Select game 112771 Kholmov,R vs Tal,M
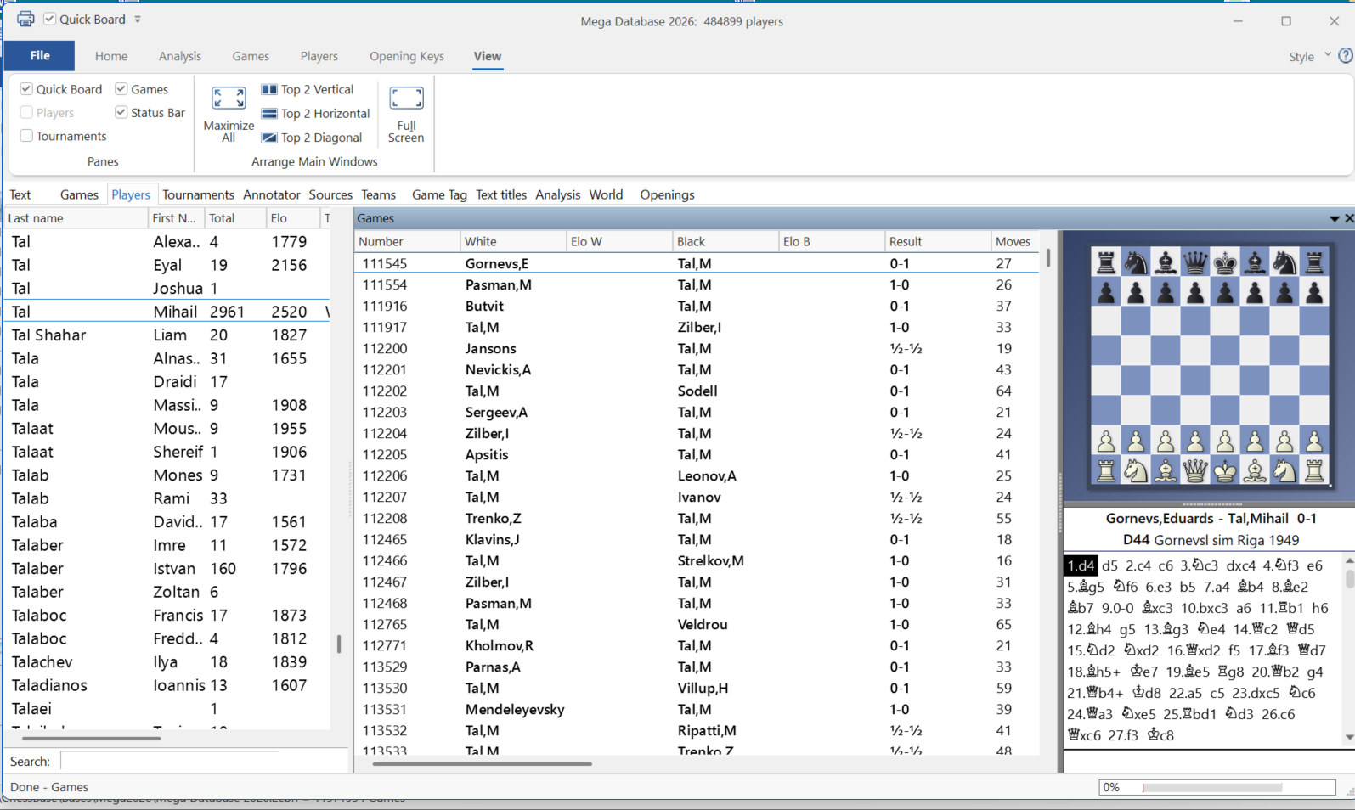Viewport: 1355px width, 810px height. 697,645
